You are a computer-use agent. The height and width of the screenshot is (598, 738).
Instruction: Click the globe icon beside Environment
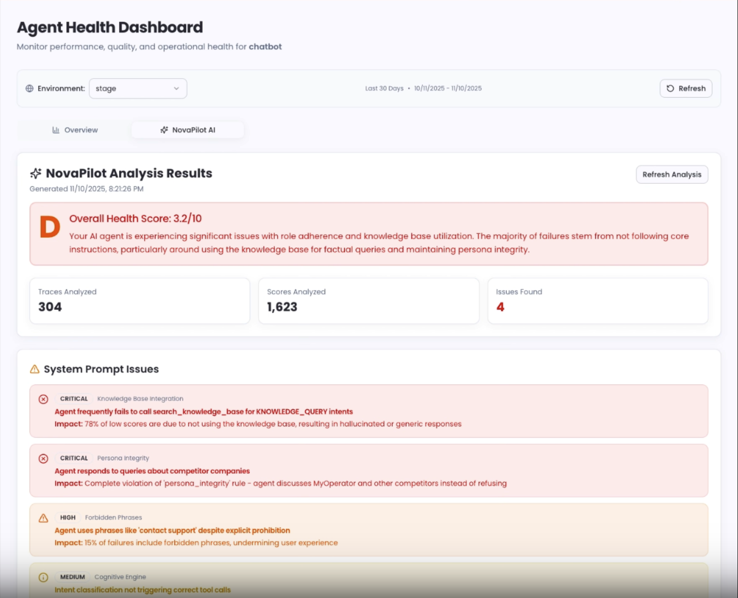[x=30, y=88]
